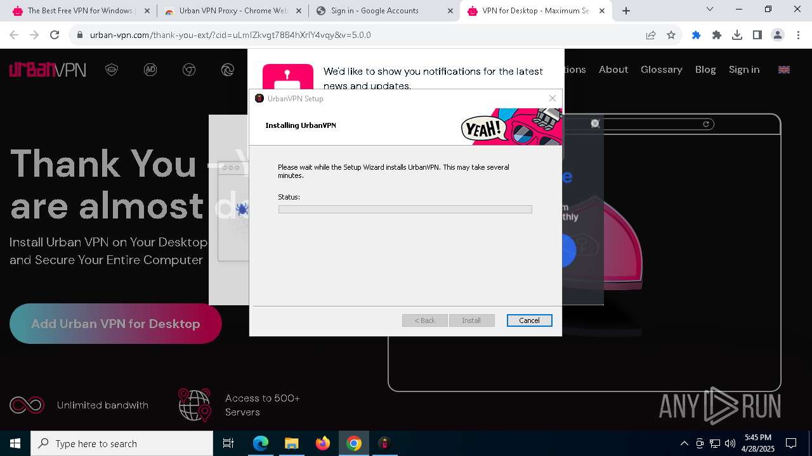Close the Best Free VPN for Windows tab
This screenshot has height=456, width=812.
click(x=147, y=11)
